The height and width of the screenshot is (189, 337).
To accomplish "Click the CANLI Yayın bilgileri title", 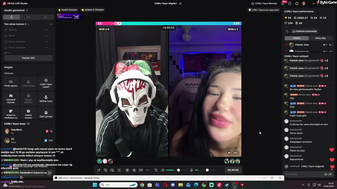I will (166, 3).
